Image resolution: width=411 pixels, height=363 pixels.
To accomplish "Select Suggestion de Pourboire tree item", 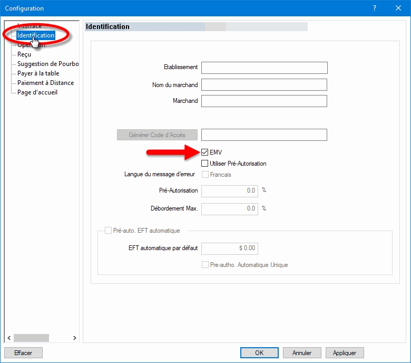I will (x=47, y=64).
